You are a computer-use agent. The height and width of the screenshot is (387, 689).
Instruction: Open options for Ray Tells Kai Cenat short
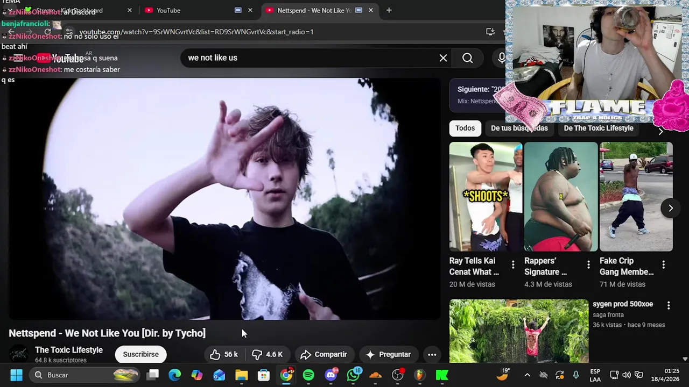point(513,264)
